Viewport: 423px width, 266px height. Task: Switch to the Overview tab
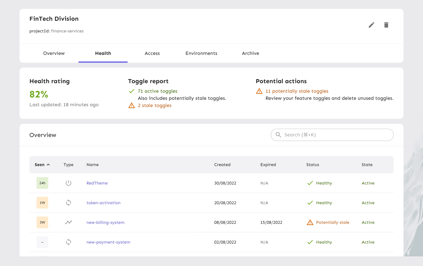tap(54, 53)
